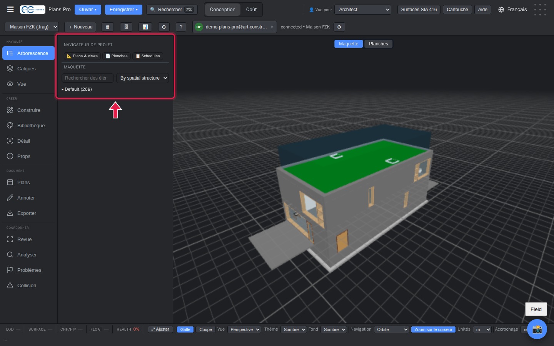Open Exporter download sidebar item
554x346 pixels.
(x=28, y=213)
